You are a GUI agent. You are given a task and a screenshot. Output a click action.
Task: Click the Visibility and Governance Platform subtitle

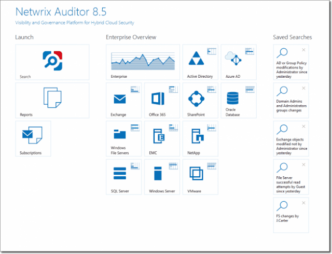pyautogui.click(x=75, y=23)
